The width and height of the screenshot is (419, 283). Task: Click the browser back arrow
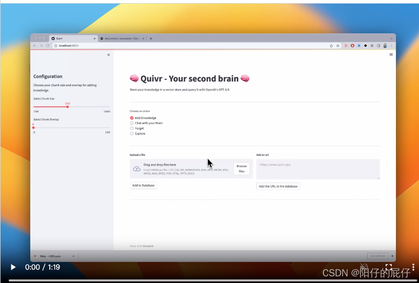point(34,46)
